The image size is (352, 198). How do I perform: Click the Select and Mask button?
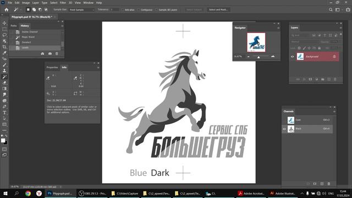(x=218, y=10)
